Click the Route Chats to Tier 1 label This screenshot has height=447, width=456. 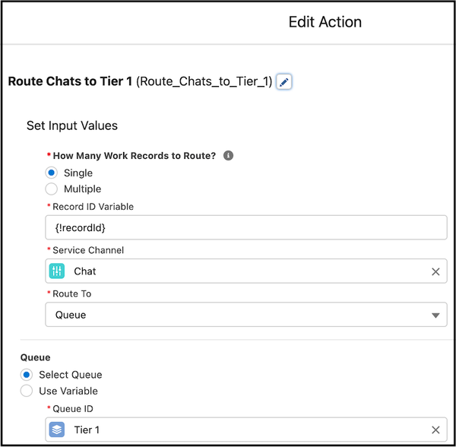tap(70, 81)
